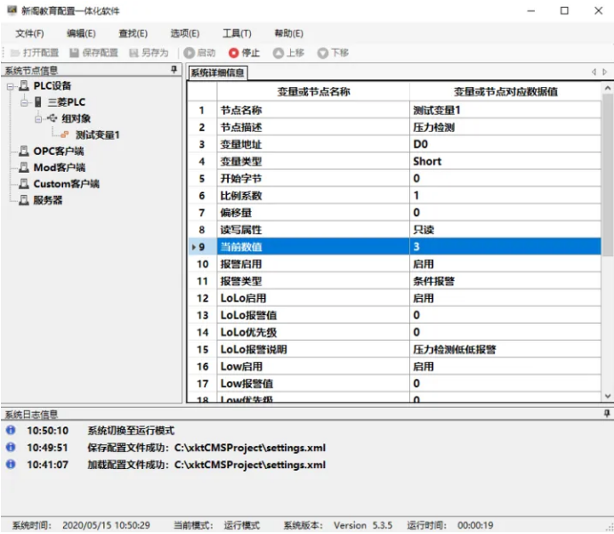The height and width of the screenshot is (534, 614).
Task: Select the value cell Short
Action: point(505,162)
